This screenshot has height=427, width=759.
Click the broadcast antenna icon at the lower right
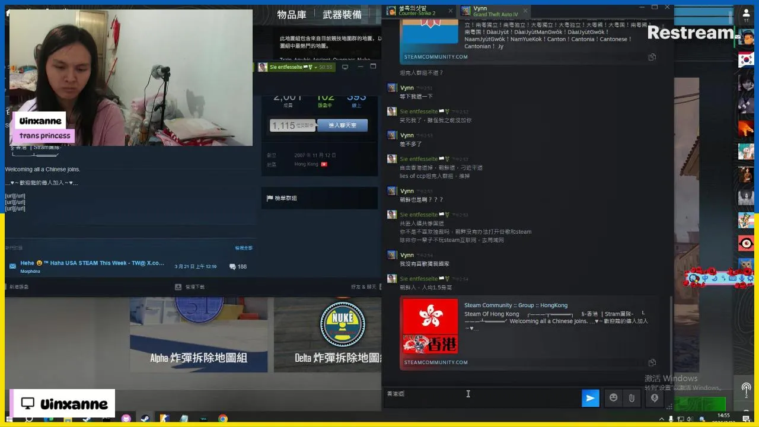[746, 388]
